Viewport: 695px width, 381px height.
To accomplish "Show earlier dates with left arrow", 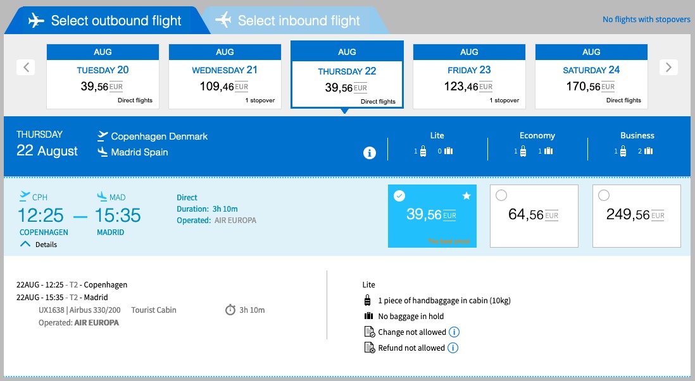I will (26, 67).
